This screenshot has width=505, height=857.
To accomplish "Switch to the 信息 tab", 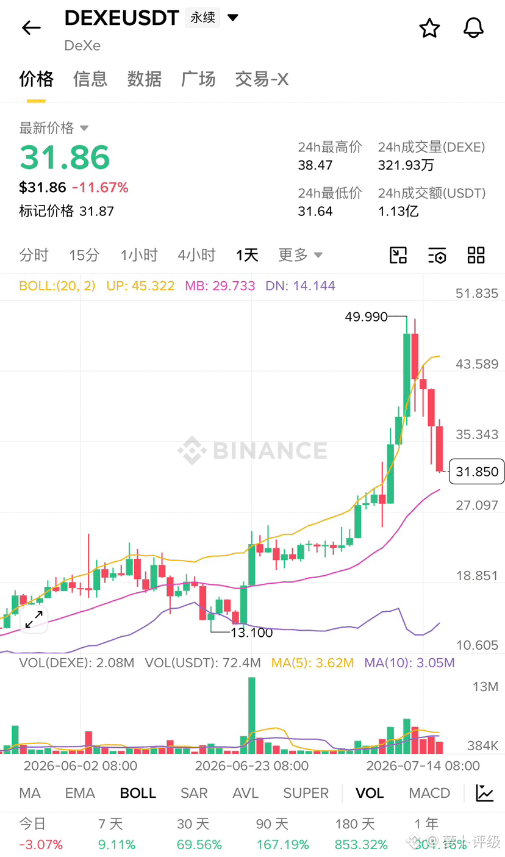I will coord(90,79).
